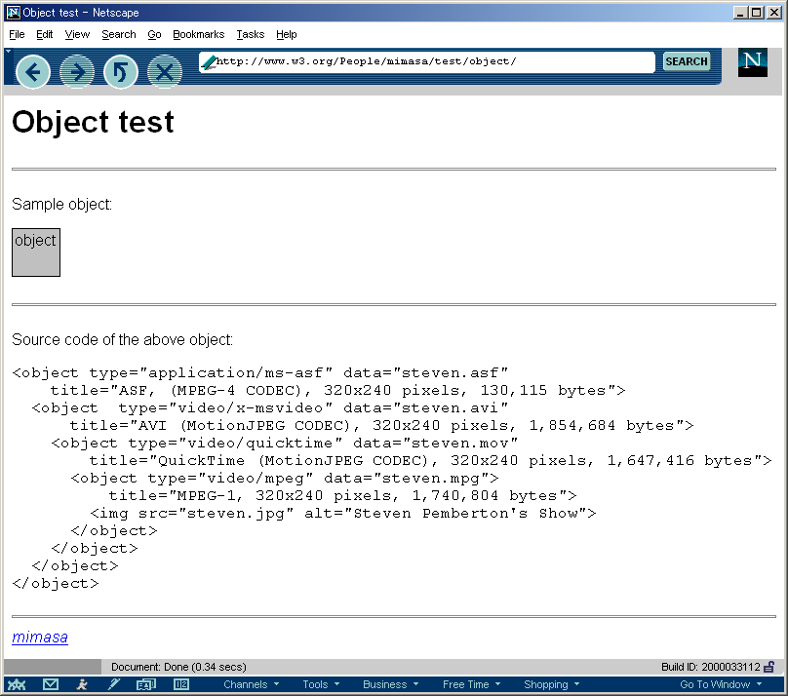Reload the page with the Reload button

click(x=121, y=72)
